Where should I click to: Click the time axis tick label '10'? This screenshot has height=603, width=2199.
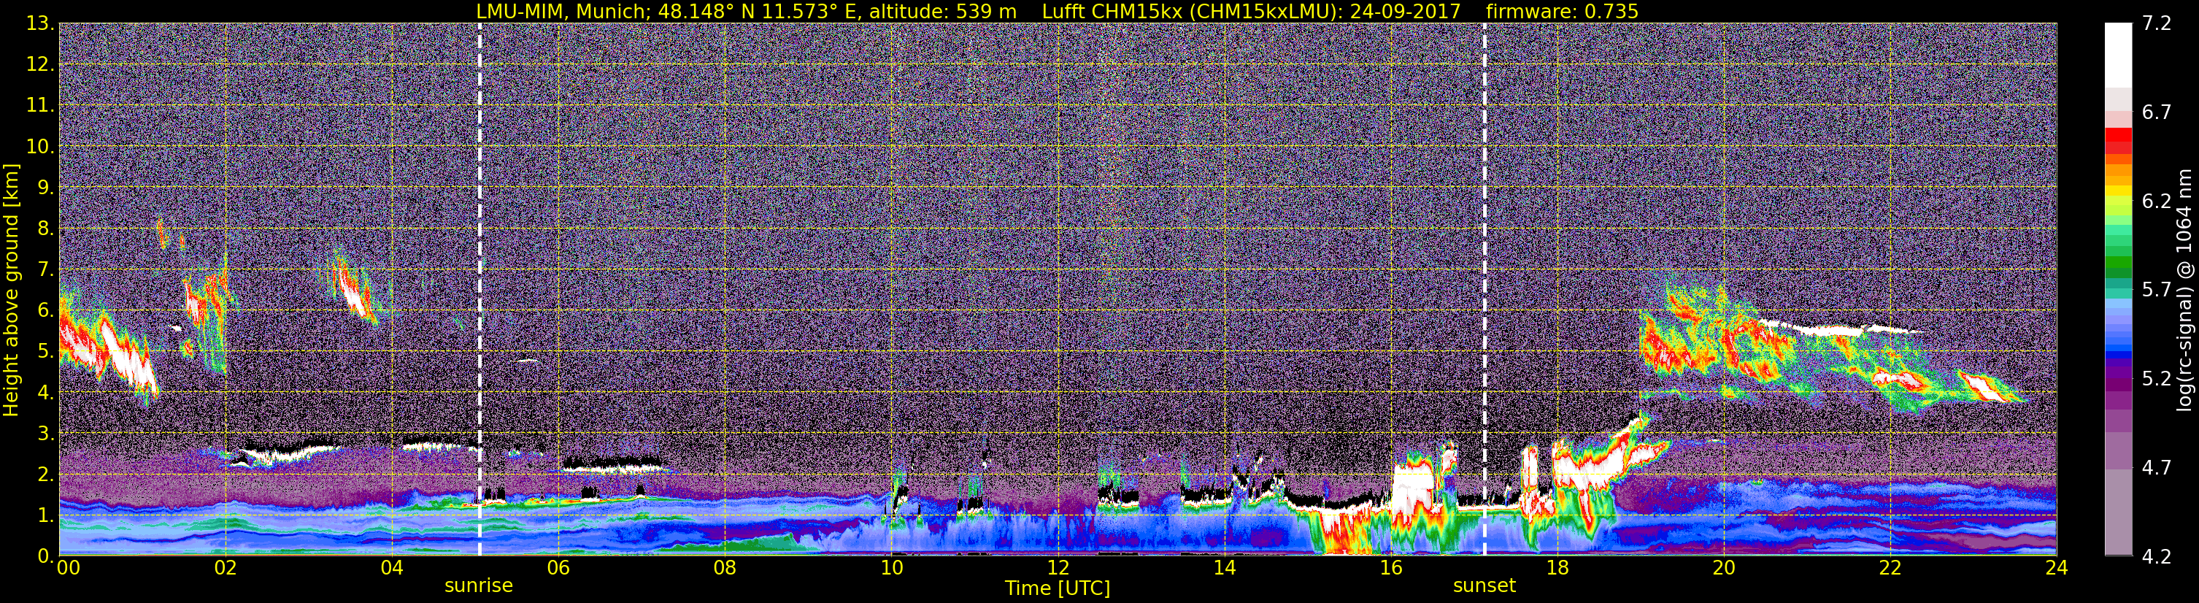891,569
